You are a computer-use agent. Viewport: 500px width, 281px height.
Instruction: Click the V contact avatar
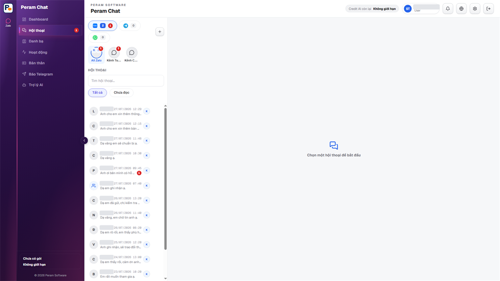coord(94,244)
